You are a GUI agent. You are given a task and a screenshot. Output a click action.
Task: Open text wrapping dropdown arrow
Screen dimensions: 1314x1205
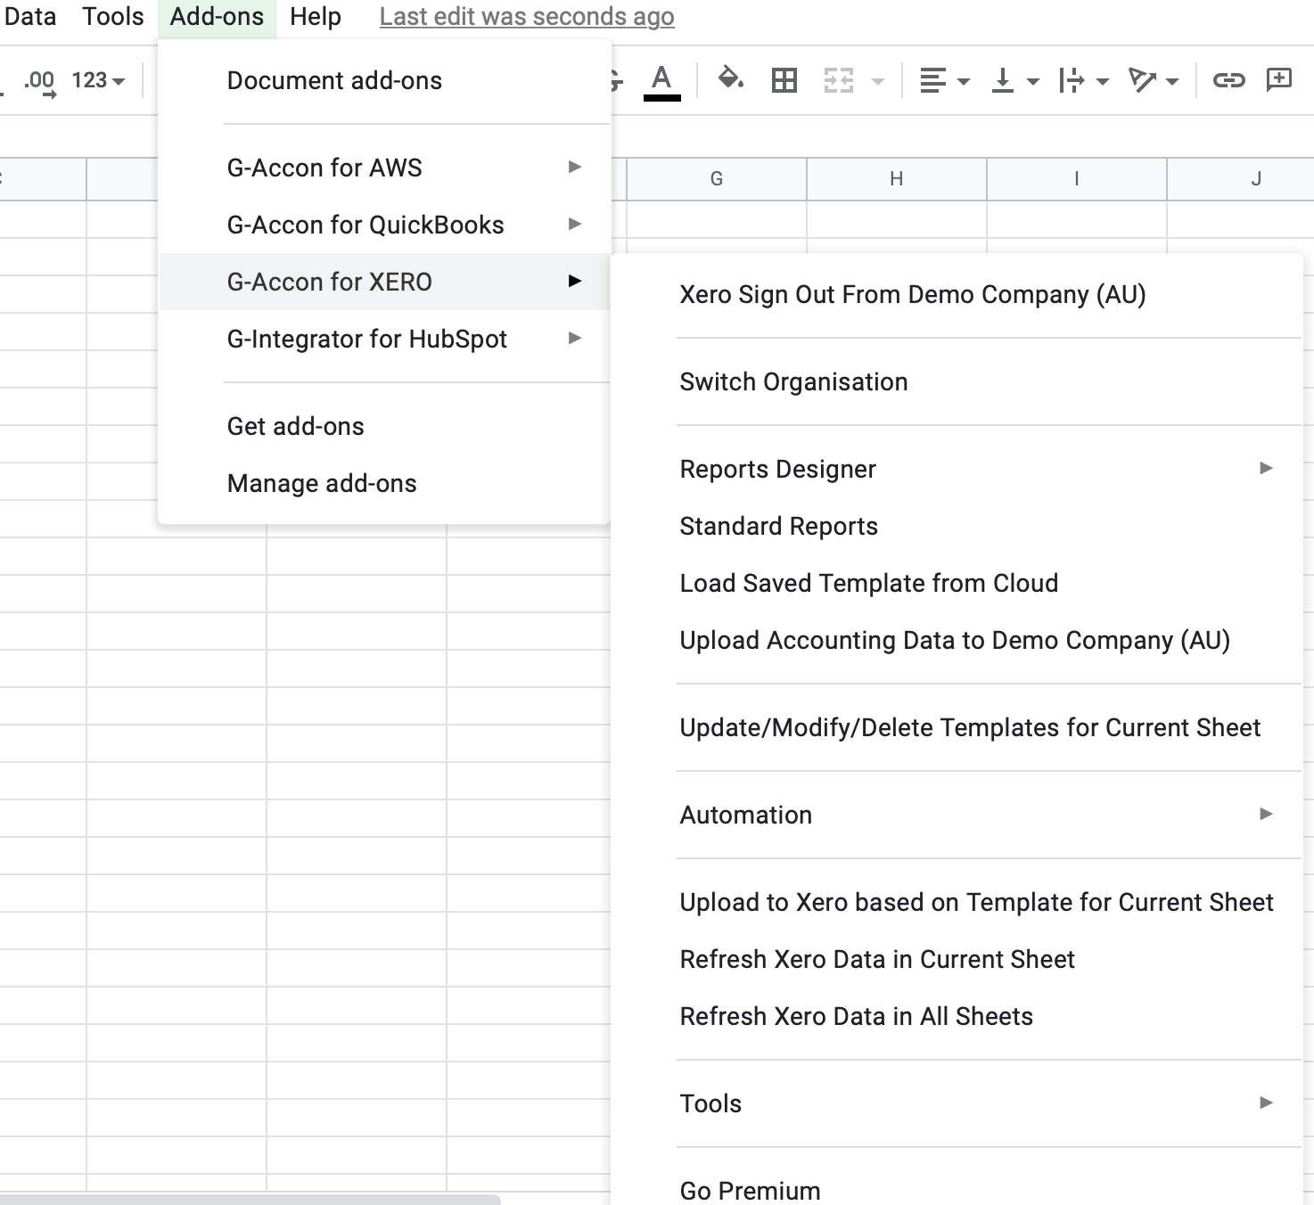[x=1103, y=81]
